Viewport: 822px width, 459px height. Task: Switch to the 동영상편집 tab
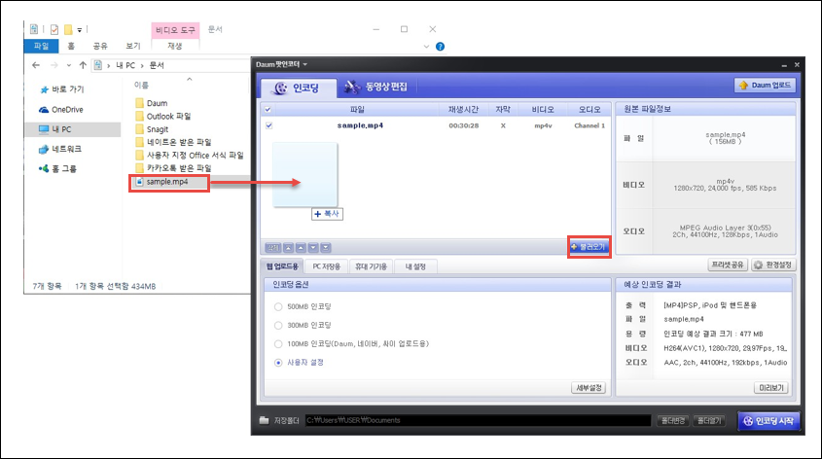coord(375,87)
